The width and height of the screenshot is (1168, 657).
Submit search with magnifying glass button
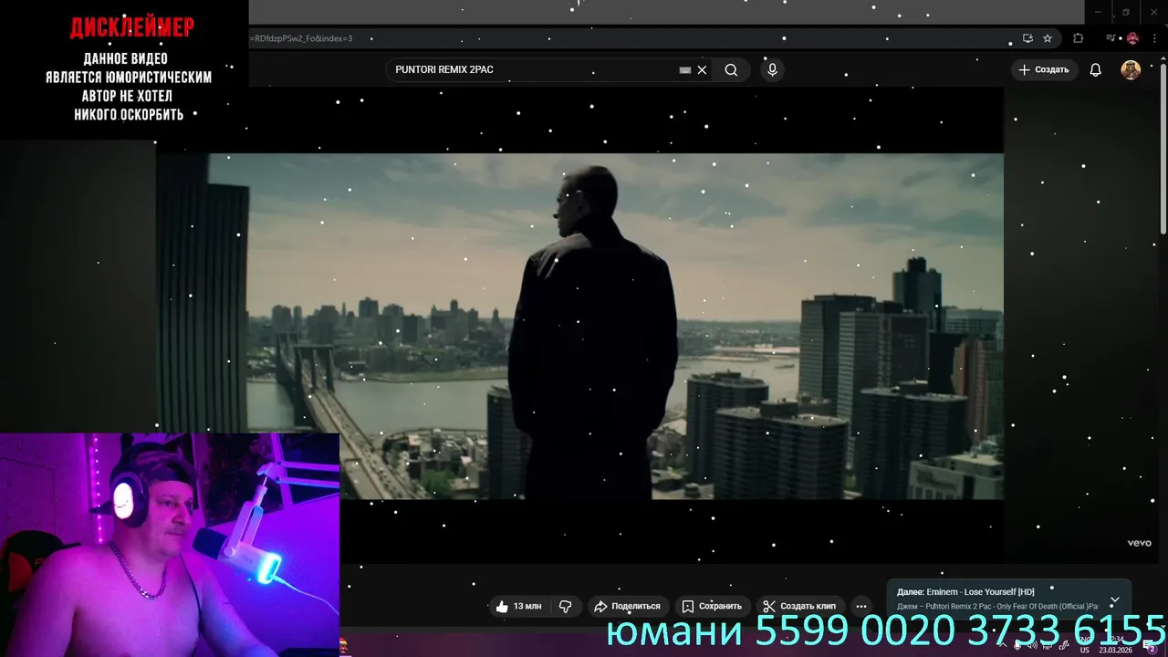731,69
